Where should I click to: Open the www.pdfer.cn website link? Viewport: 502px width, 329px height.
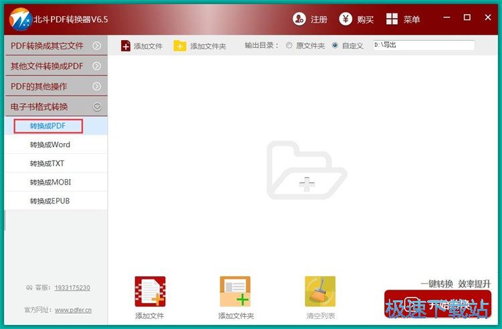(x=73, y=310)
